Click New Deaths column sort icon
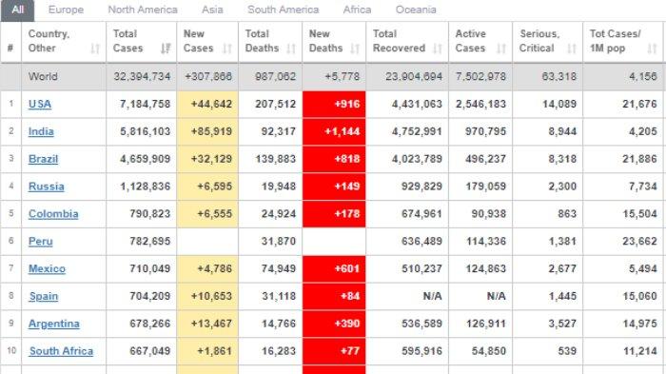Viewport: 666px width, 374px height. [x=355, y=49]
